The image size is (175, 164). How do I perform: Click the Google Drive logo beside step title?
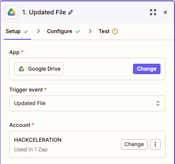pos(11,12)
